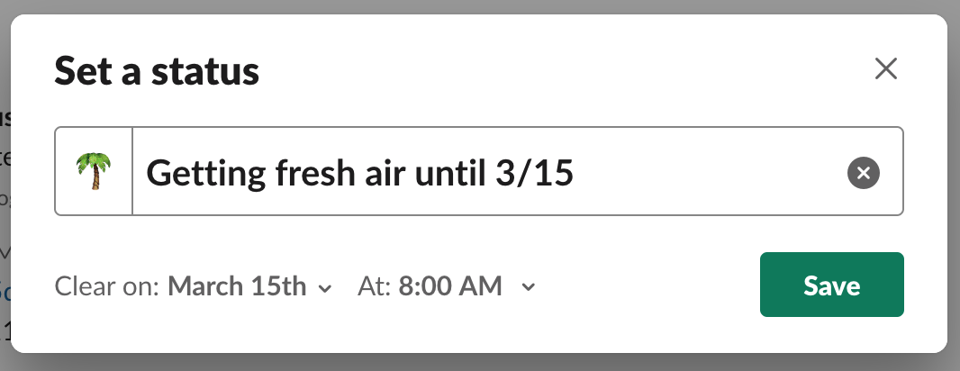Expand chevron beside March 15th
Viewport: 960px width, 371px height.
pos(325,288)
